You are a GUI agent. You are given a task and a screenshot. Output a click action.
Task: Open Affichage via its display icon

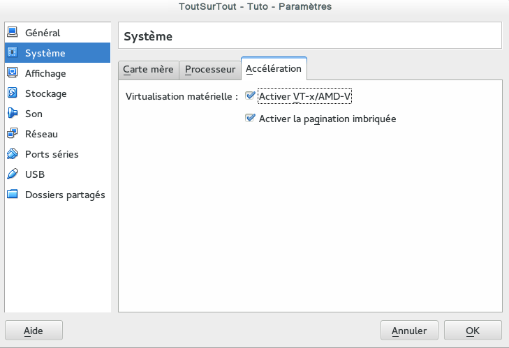pos(13,73)
